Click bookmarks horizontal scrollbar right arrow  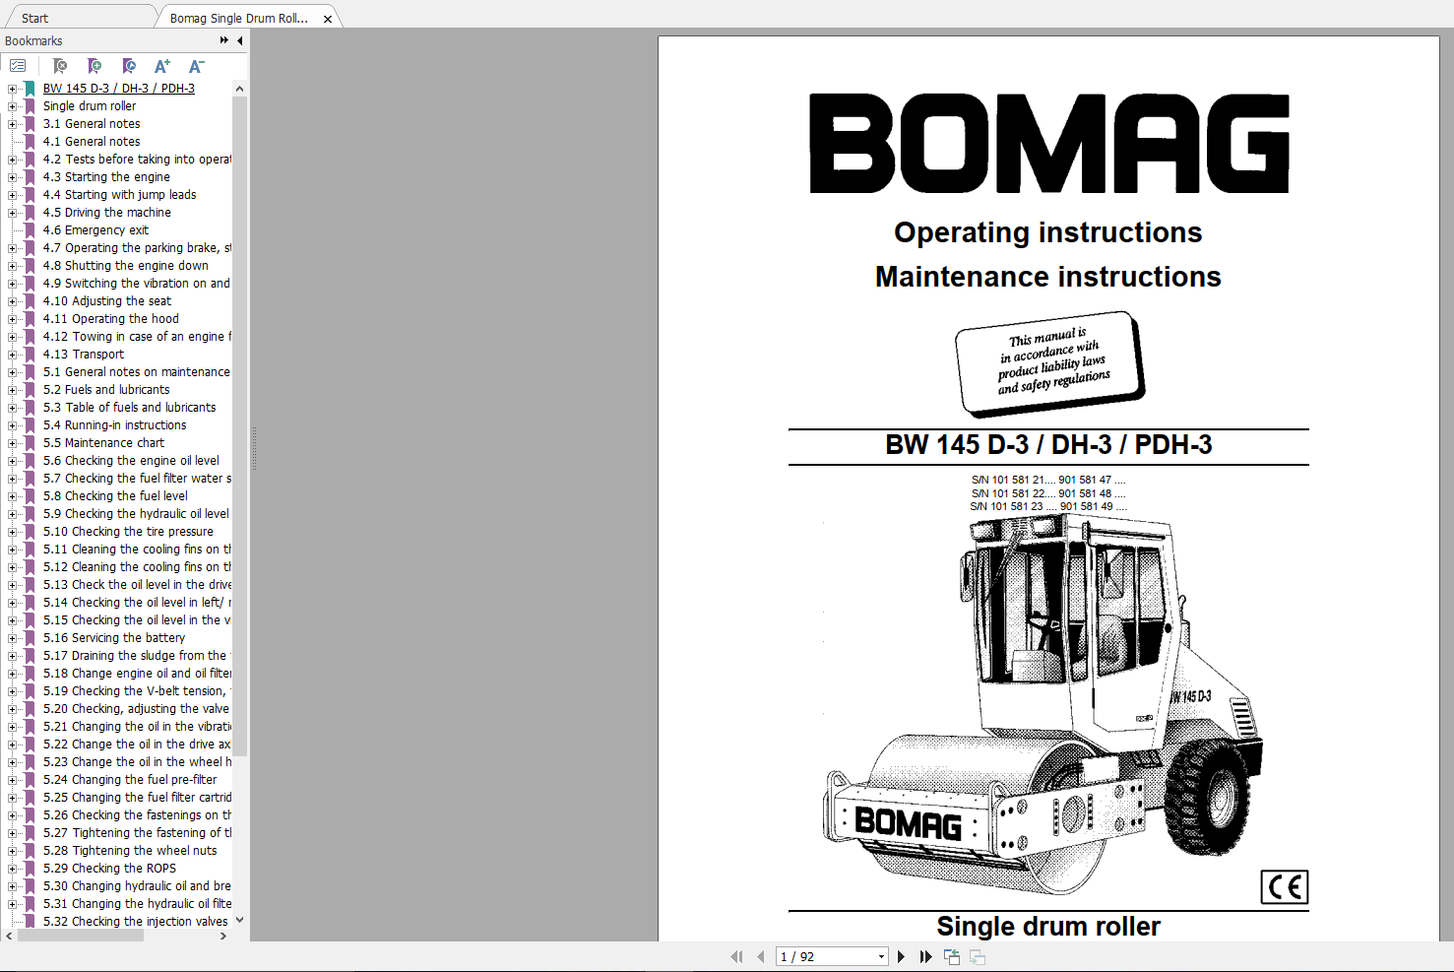(223, 936)
